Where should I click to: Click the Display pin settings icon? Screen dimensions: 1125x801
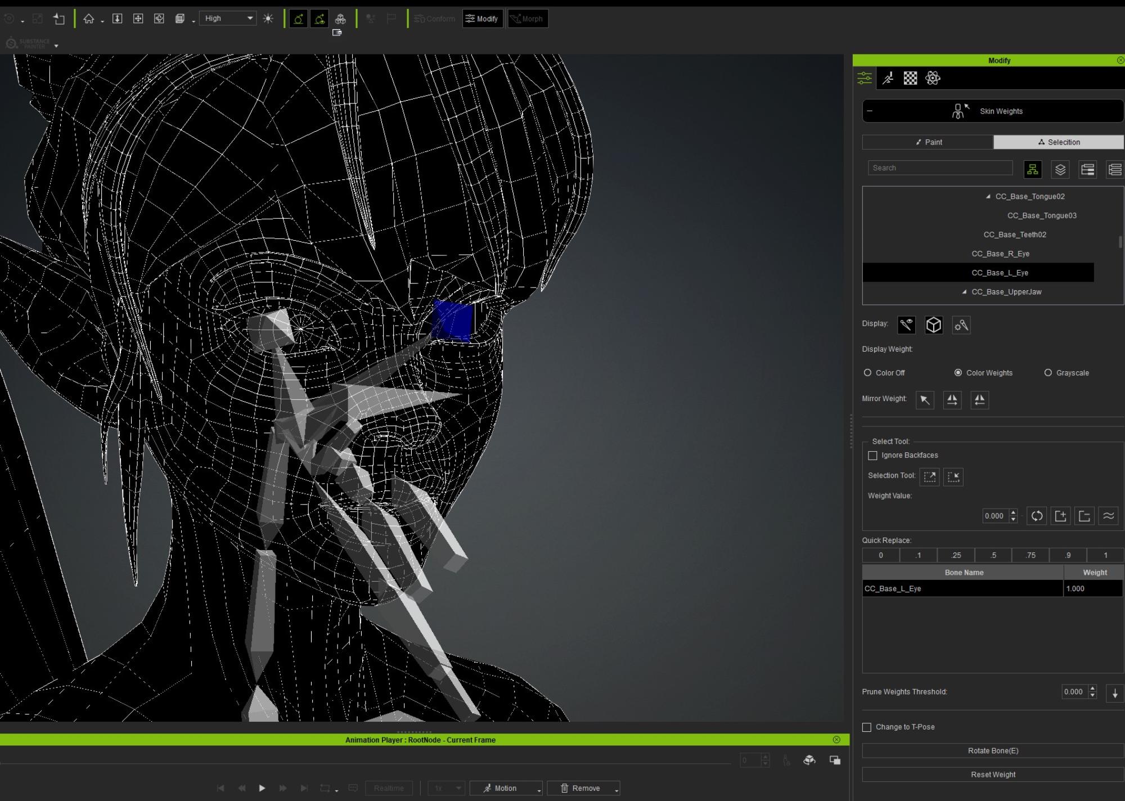961,325
